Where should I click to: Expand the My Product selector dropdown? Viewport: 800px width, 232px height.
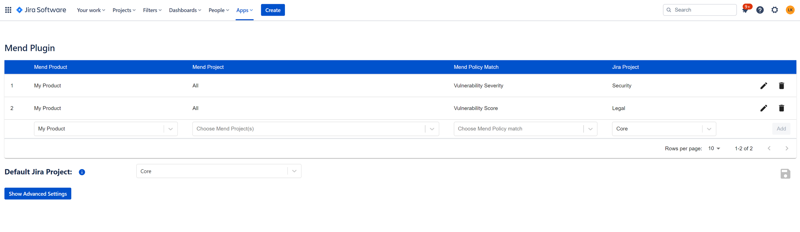pos(106,129)
